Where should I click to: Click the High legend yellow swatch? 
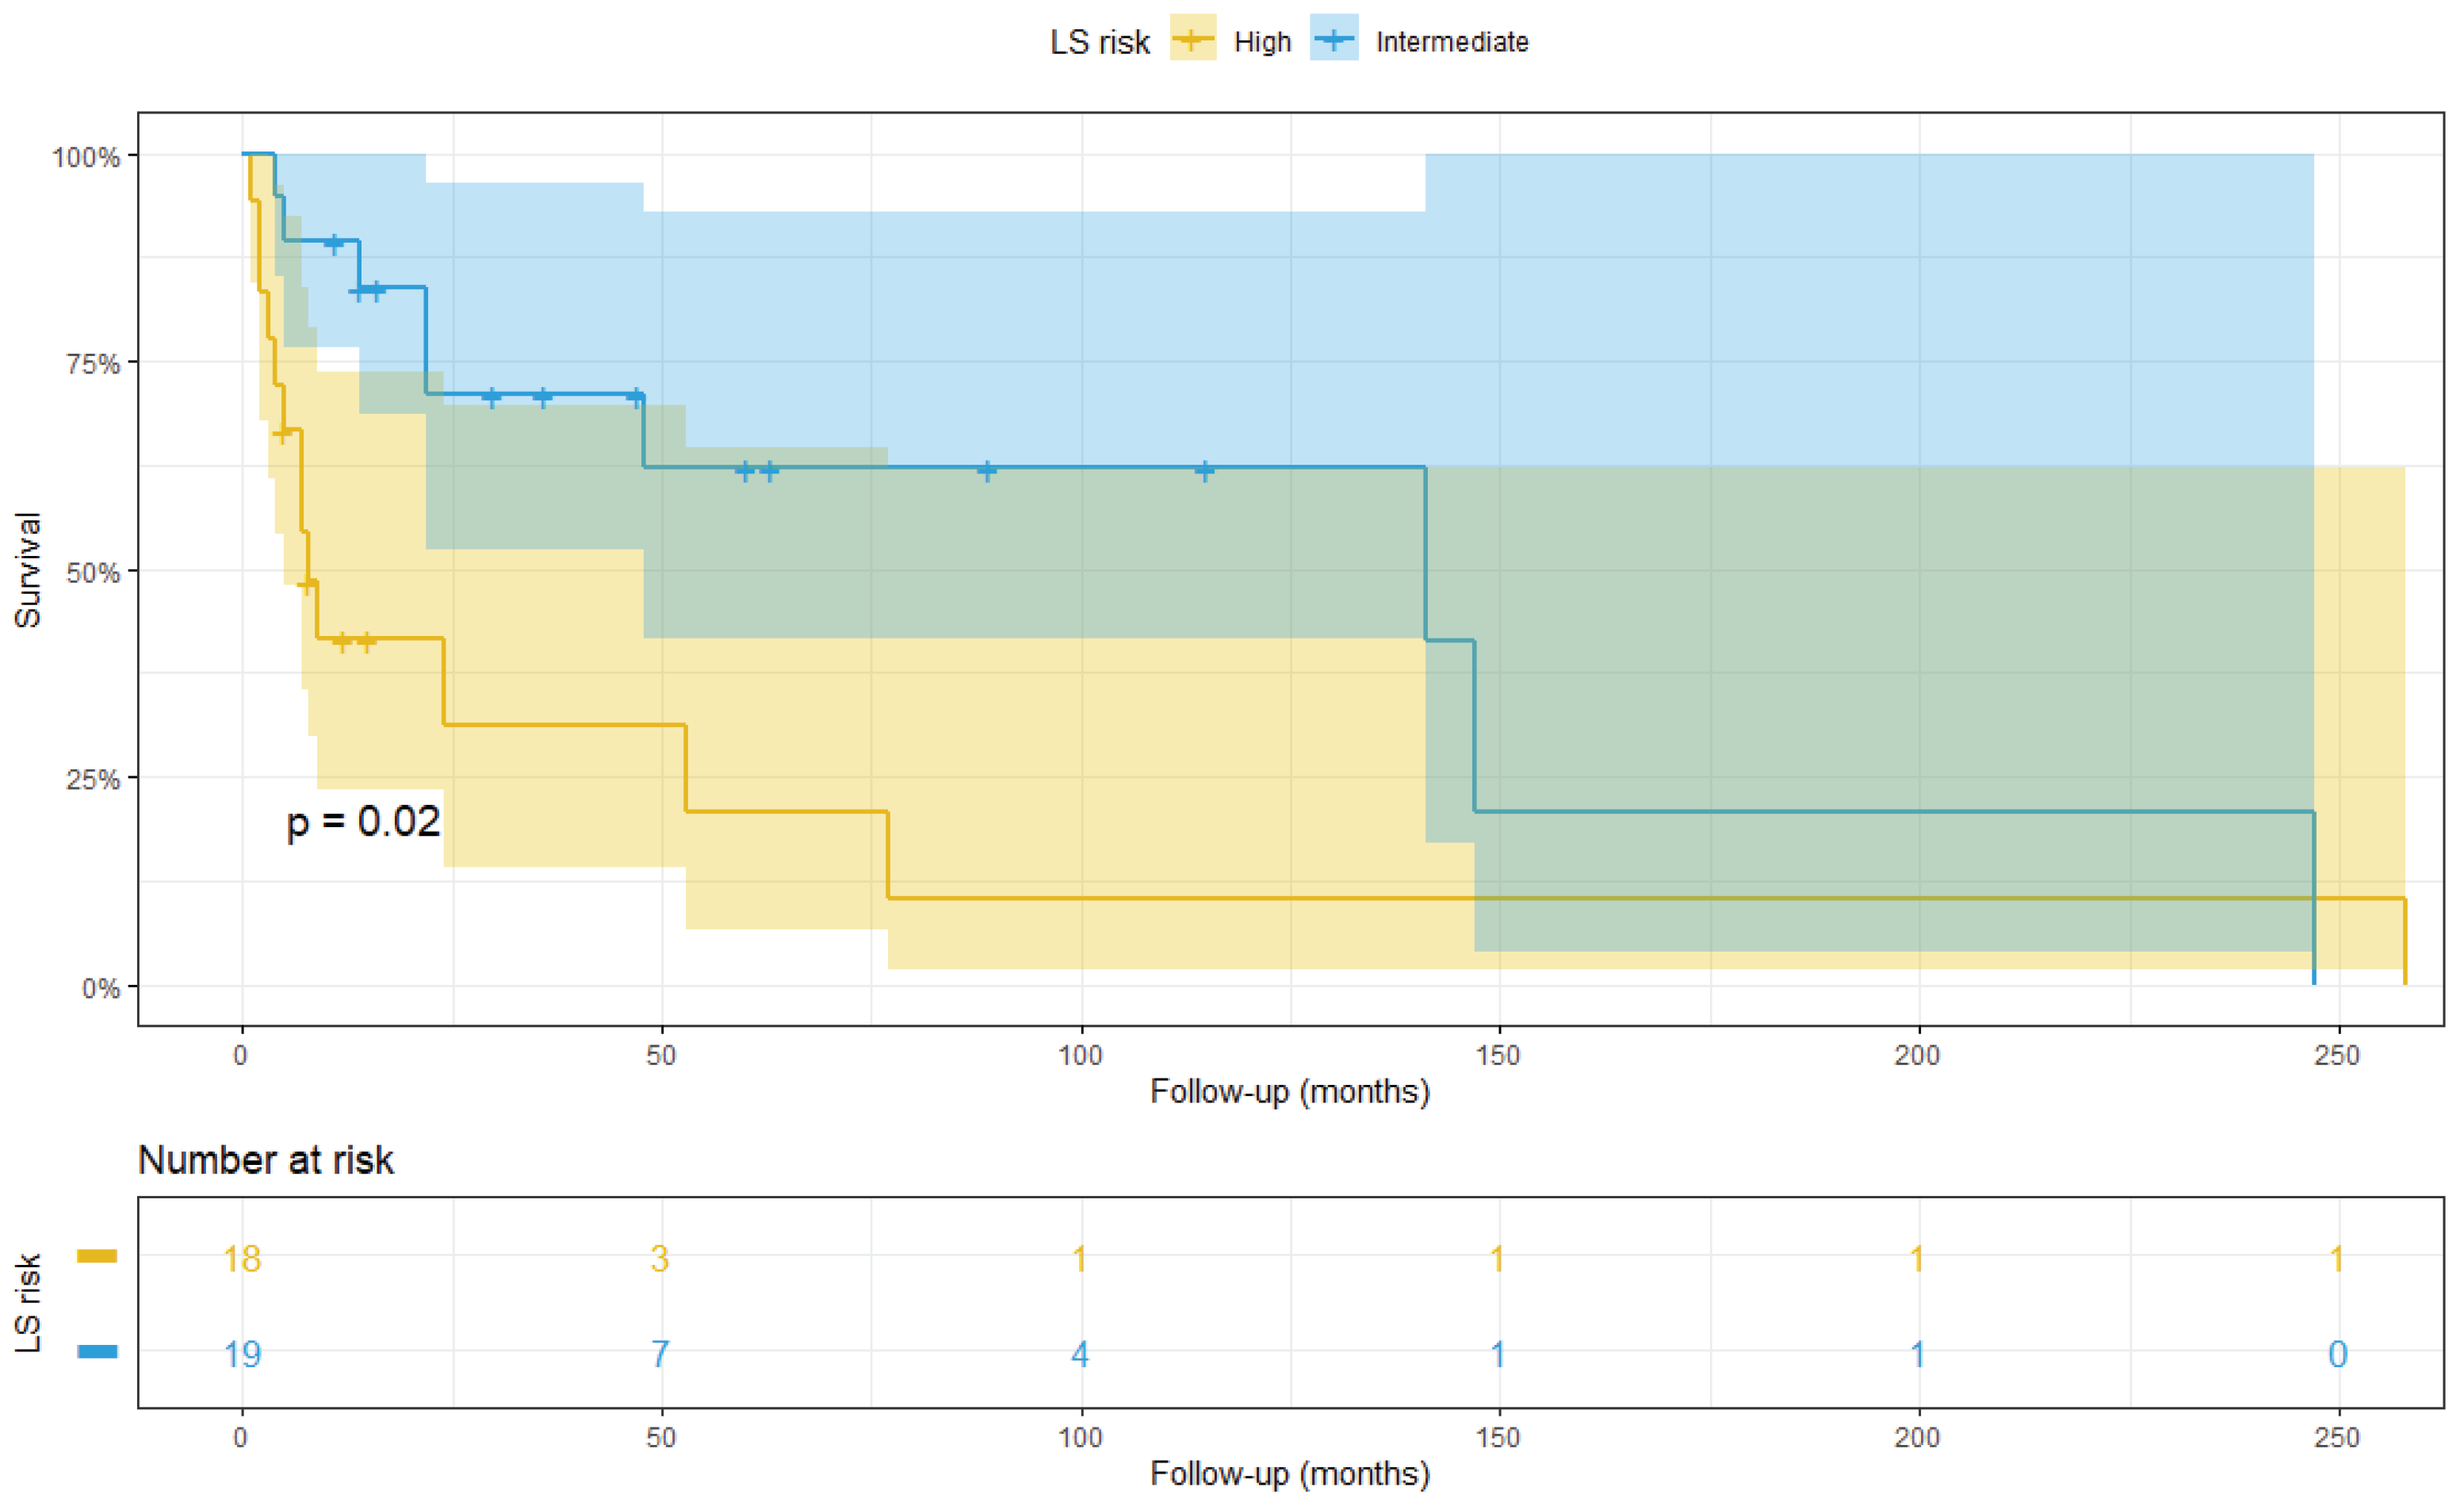pos(1193,39)
